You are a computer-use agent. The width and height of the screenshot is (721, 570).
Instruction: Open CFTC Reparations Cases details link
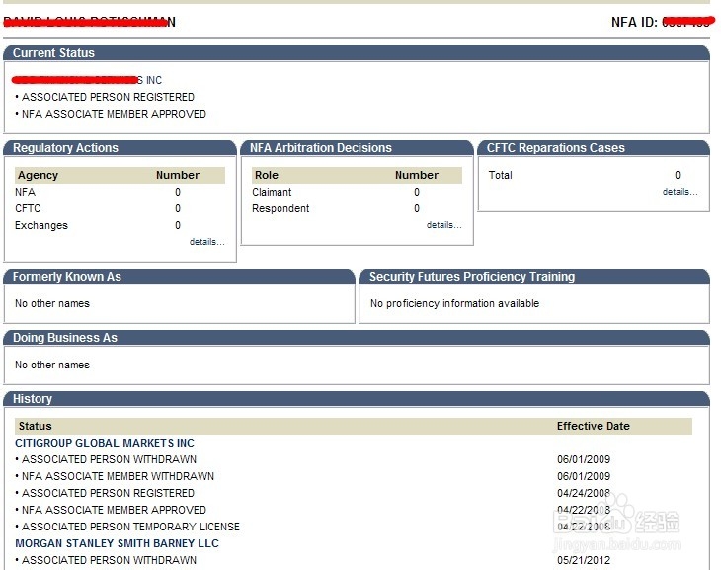click(681, 192)
